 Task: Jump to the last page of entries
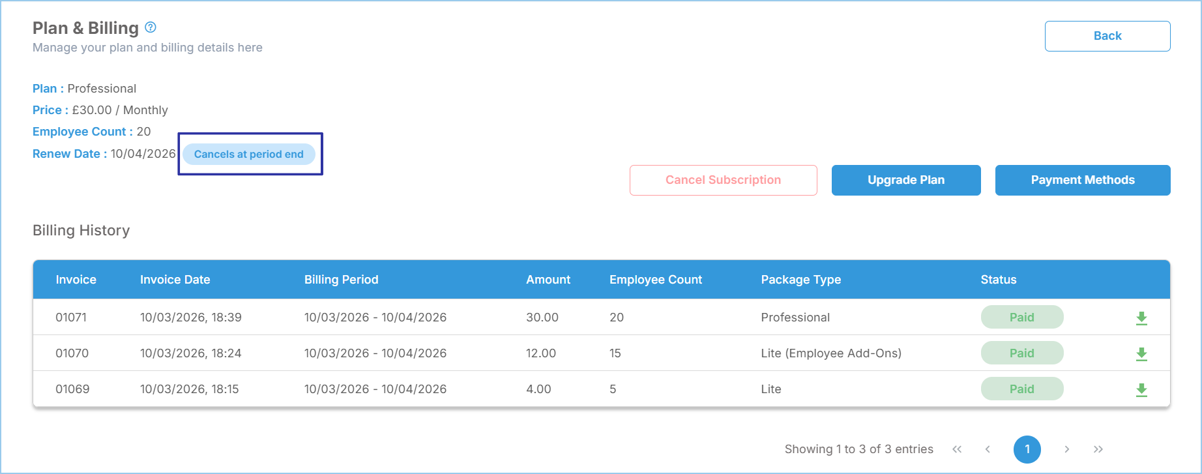pyautogui.click(x=1098, y=449)
